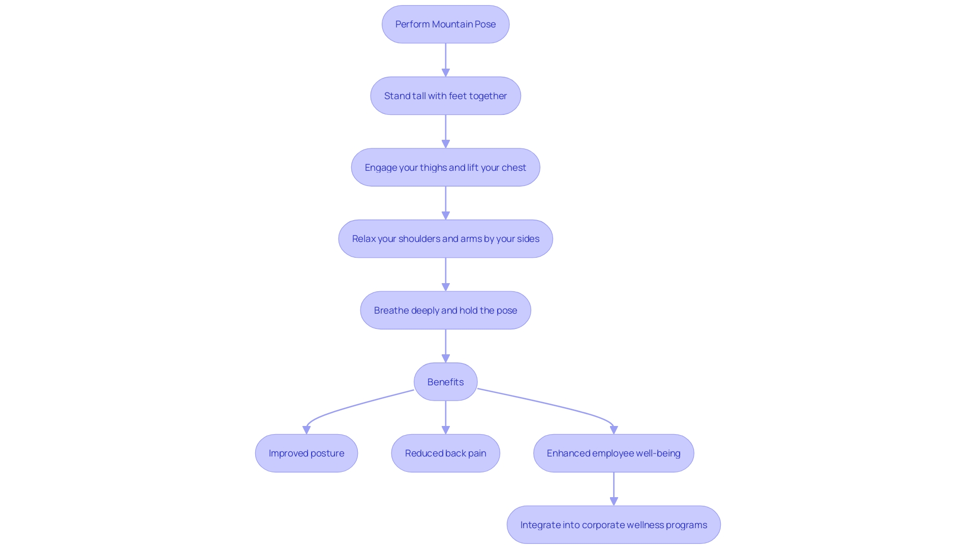Image resolution: width=976 pixels, height=549 pixels.
Task: Select the Reduced back pain benefit node
Action: tap(445, 452)
